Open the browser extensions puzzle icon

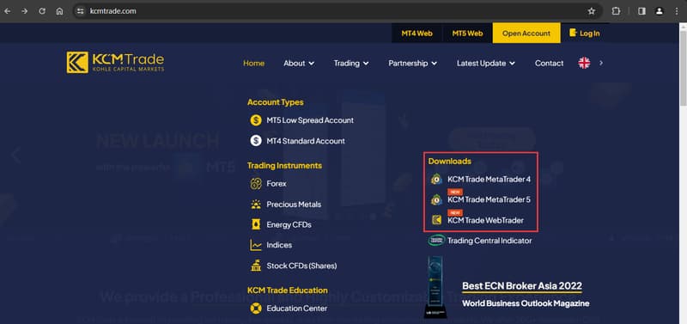point(616,11)
